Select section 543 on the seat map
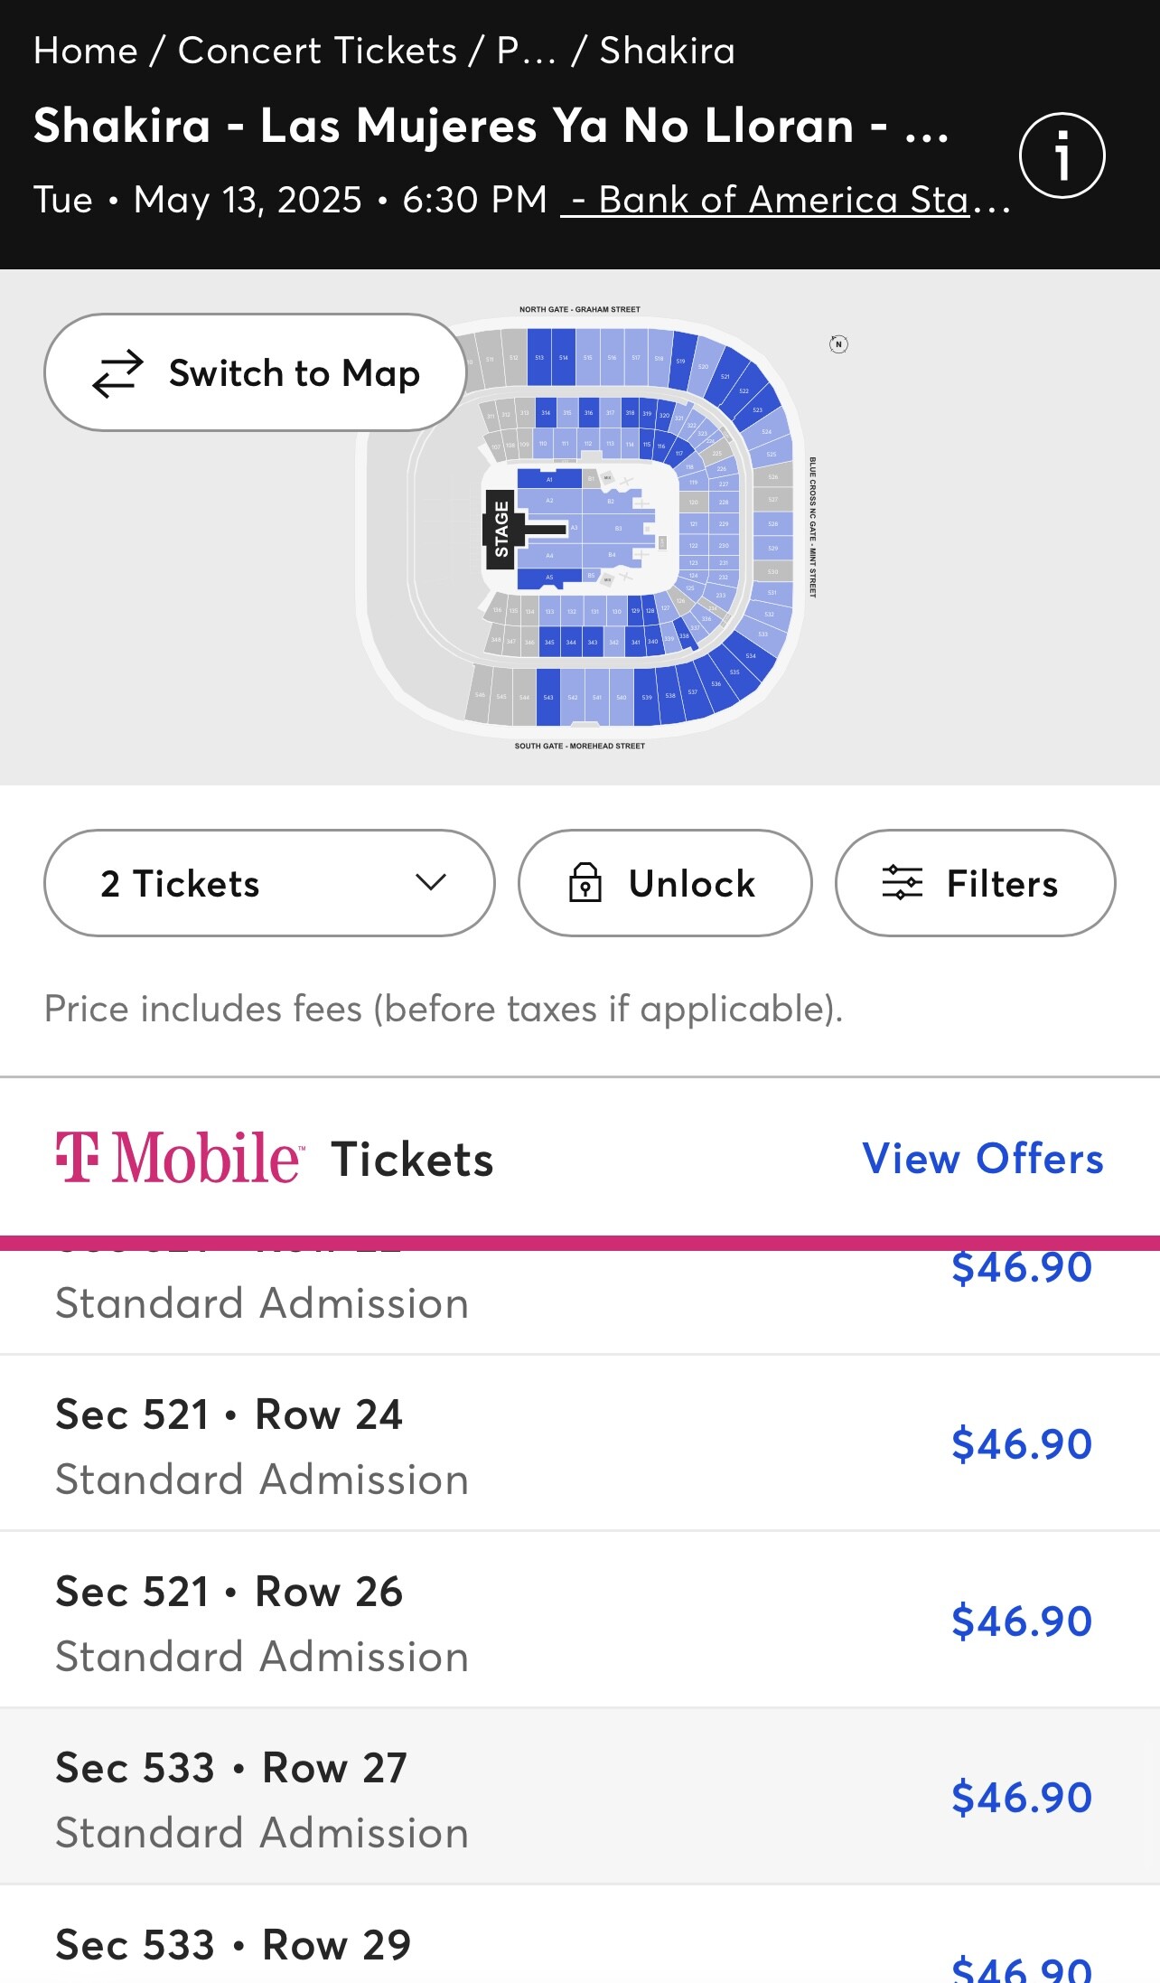The image size is (1160, 1983). pos(547,697)
